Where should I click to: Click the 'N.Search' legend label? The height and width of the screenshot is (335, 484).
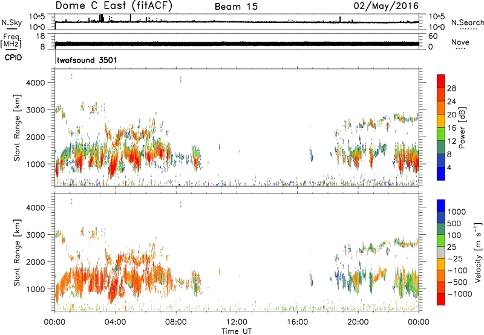tap(467, 22)
